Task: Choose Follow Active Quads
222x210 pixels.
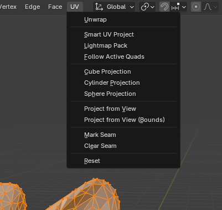Action: click(123, 57)
